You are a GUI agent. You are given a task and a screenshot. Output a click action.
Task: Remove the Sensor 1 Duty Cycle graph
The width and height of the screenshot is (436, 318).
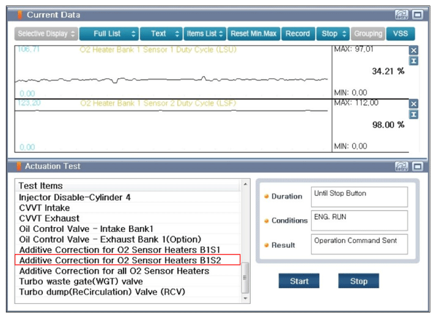414,51
